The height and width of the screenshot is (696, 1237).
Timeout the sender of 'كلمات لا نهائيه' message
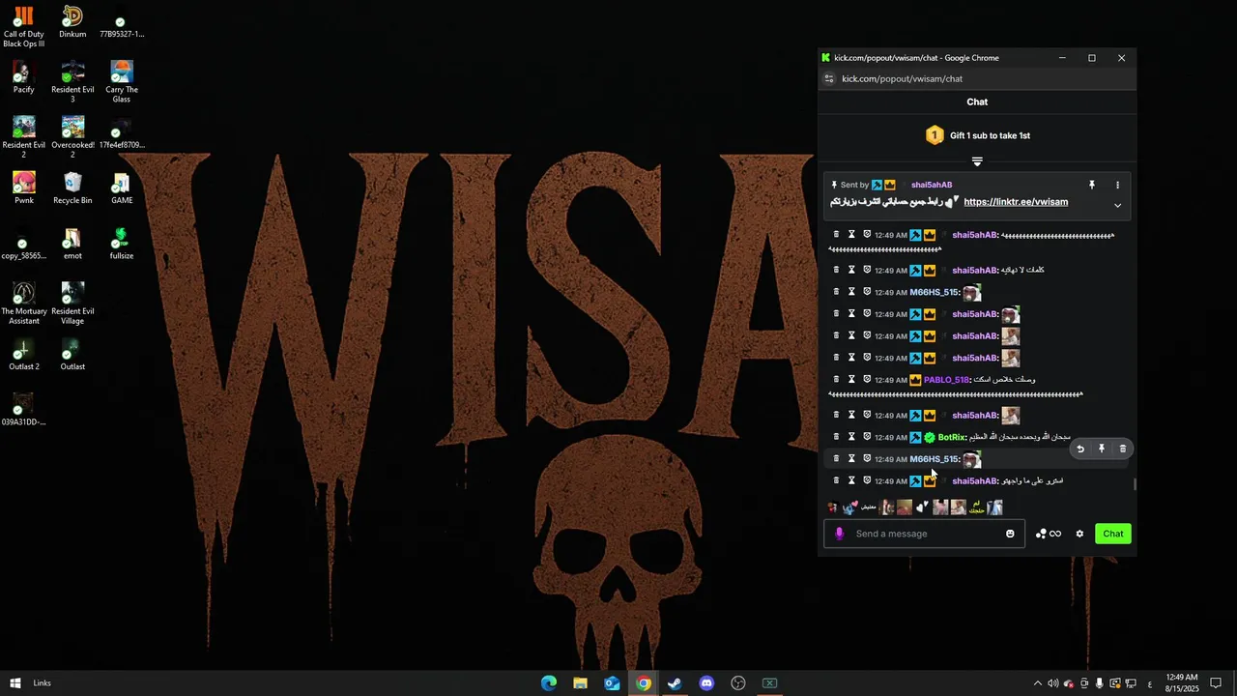(x=851, y=270)
